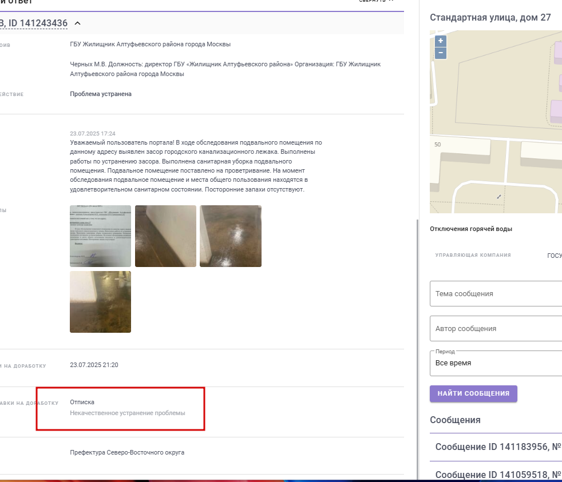Select text ГБУ Жилищник Алтуфьевского района города Москвы
Screen dimensions: 562x482
150,45
